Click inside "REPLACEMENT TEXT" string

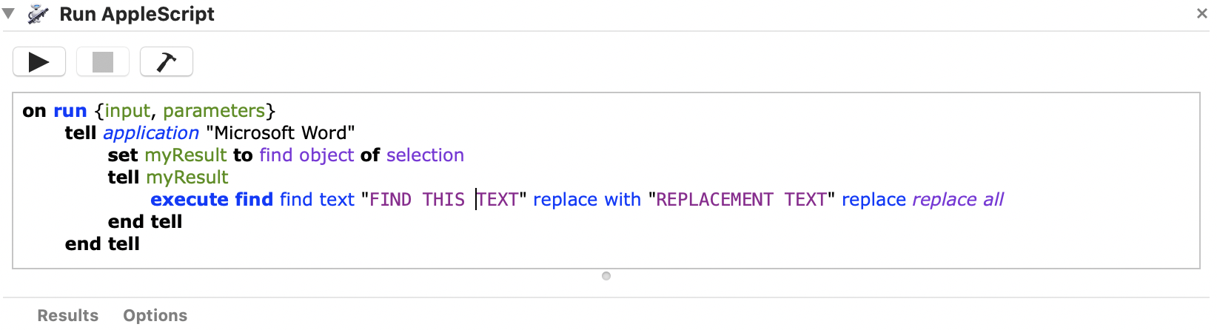[741, 200]
